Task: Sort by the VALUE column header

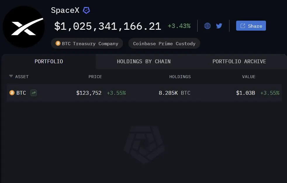Action: [248, 77]
